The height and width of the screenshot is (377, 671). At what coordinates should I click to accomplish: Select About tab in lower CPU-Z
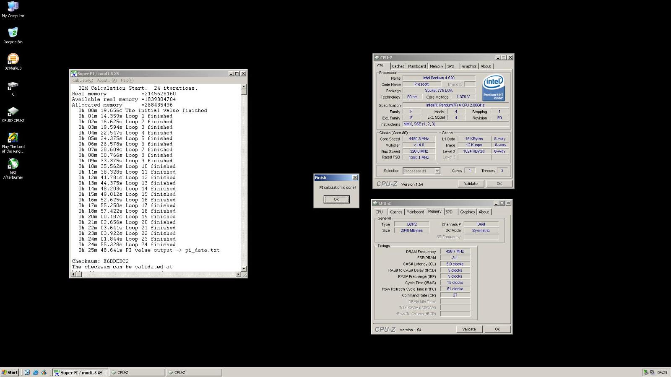click(x=484, y=212)
